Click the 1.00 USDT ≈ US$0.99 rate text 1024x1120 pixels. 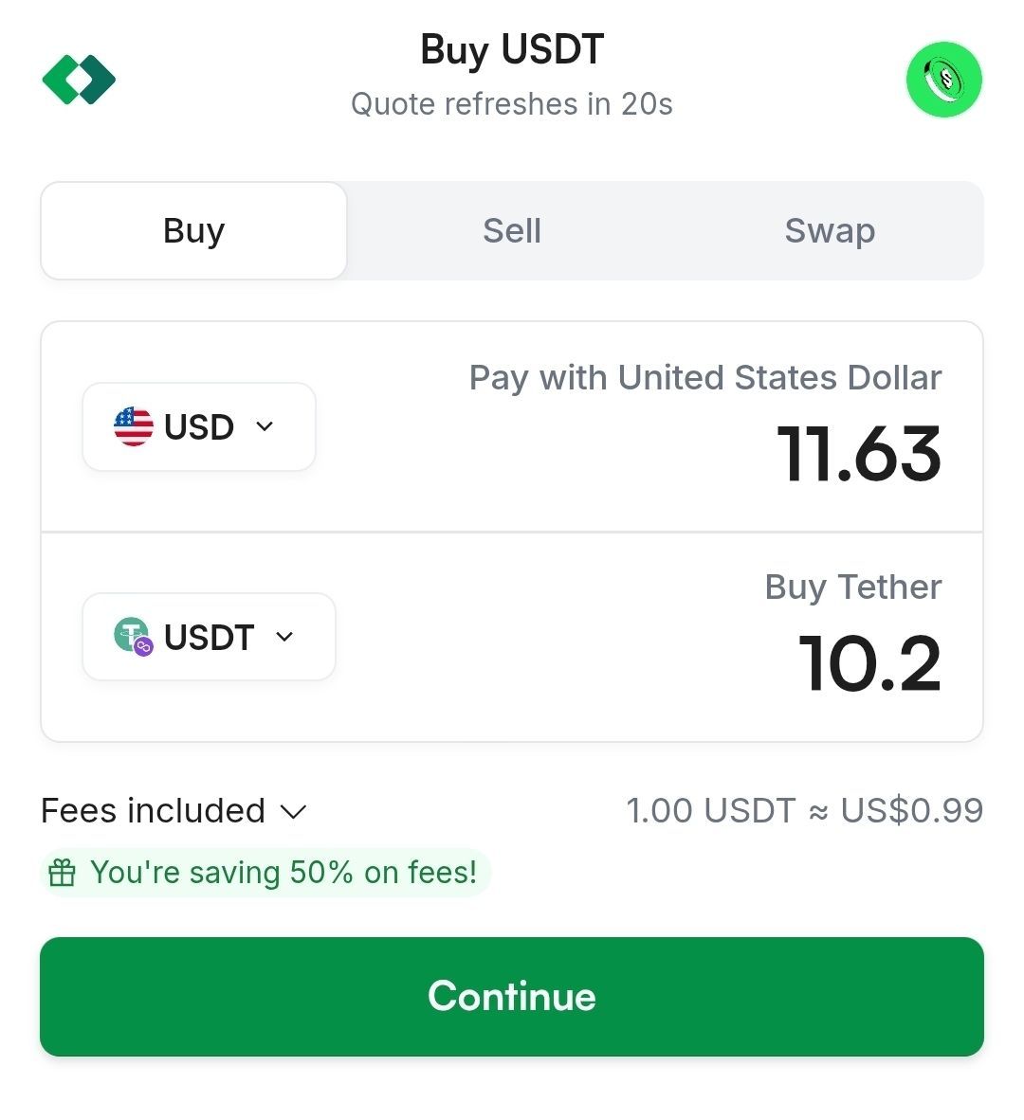click(x=805, y=811)
